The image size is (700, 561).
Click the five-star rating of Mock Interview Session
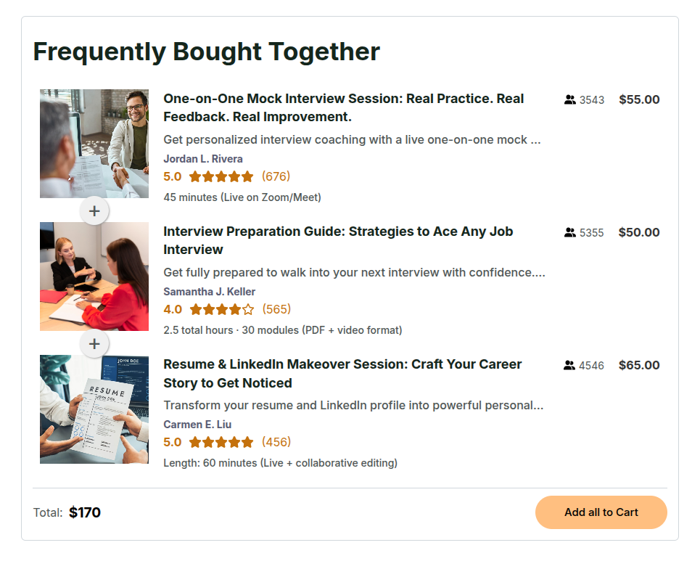coord(221,176)
